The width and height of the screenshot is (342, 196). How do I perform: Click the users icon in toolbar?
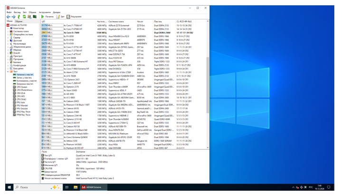29,17
